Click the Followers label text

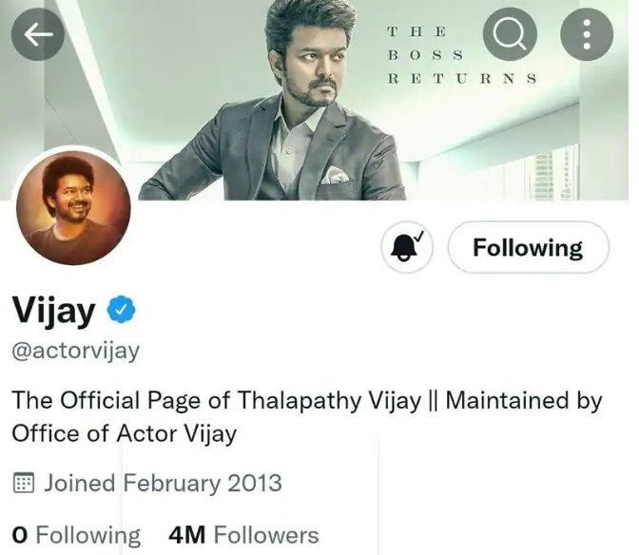tap(266, 535)
